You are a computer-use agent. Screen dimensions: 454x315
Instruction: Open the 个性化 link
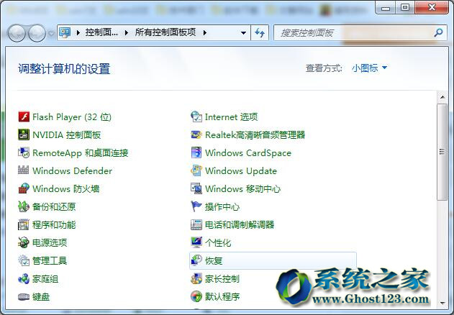point(218,242)
